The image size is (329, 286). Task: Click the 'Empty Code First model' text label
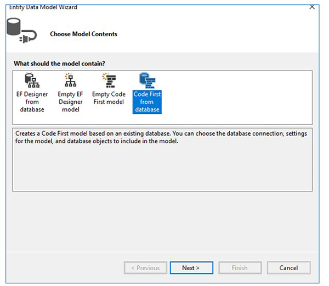coord(109,98)
